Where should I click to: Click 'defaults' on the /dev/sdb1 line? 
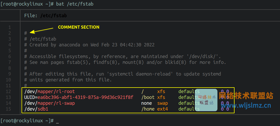click(189, 109)
